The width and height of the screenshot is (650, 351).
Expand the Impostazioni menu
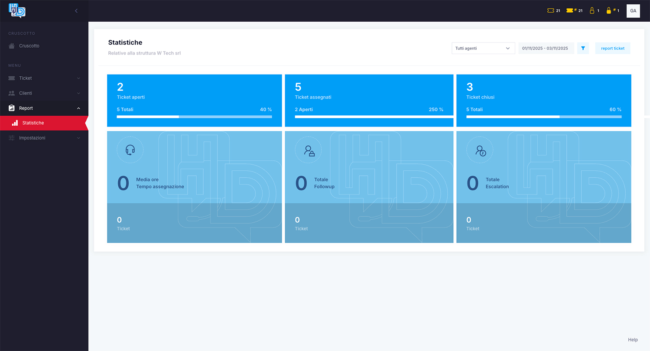(78, 138)
